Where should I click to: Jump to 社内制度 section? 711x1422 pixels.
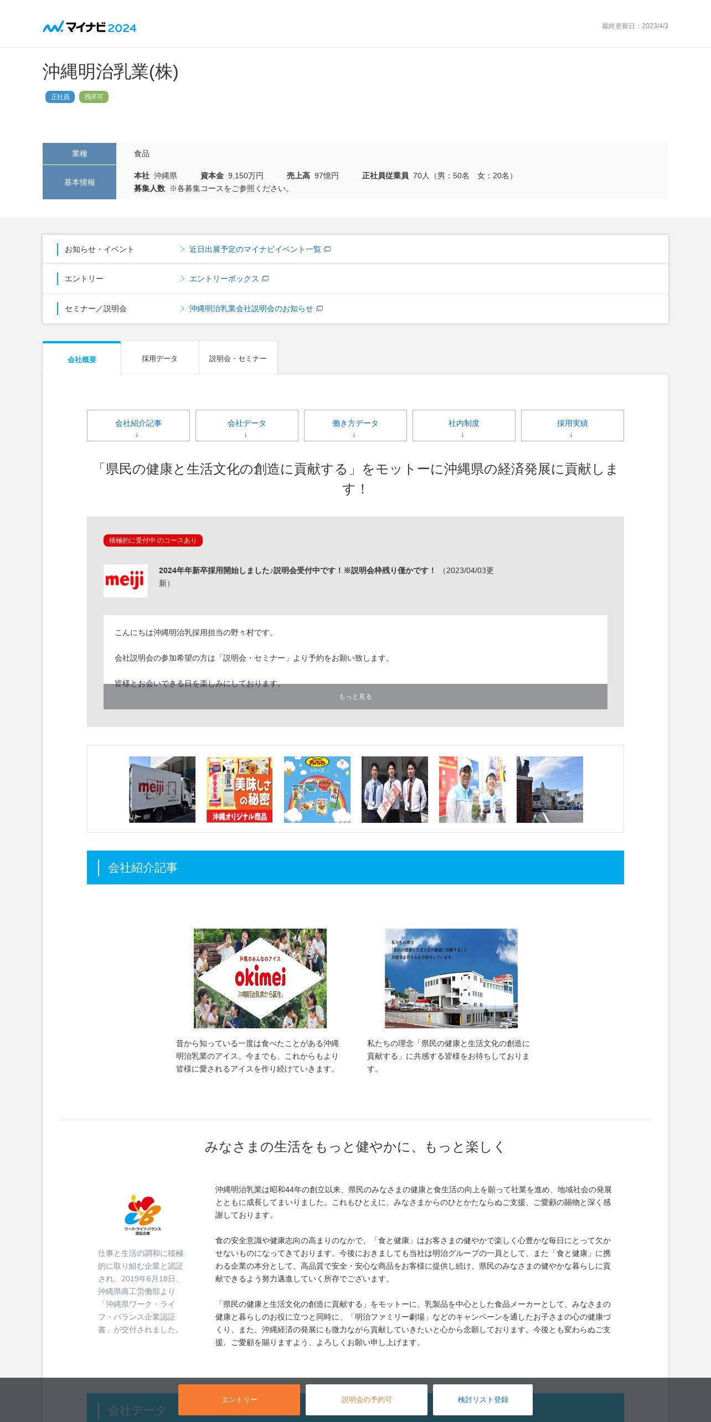pos(464,425)
